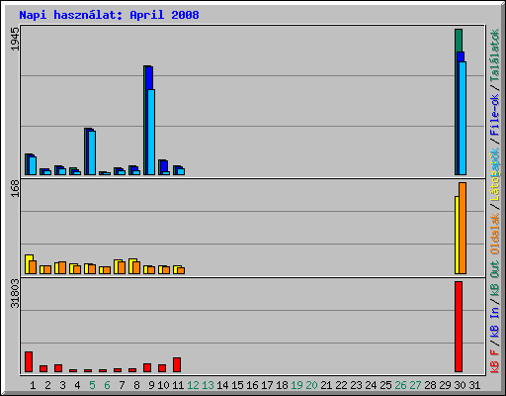Screen dimensions: 506x396
Task: Select the day 28 label on the x-axis
Action: [x=430, y=385]
